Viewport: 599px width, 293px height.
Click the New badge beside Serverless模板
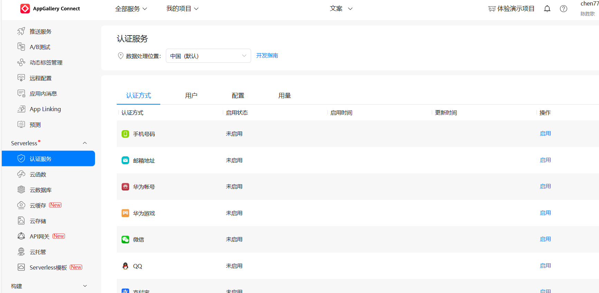76,267
